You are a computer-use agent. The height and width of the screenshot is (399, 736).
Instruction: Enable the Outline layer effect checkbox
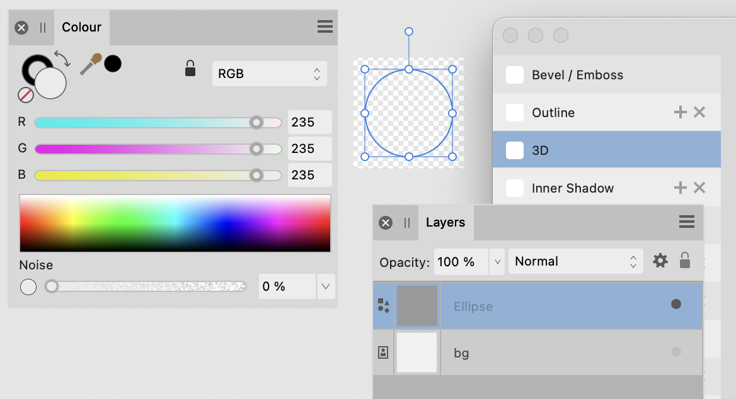click(514, 113)
